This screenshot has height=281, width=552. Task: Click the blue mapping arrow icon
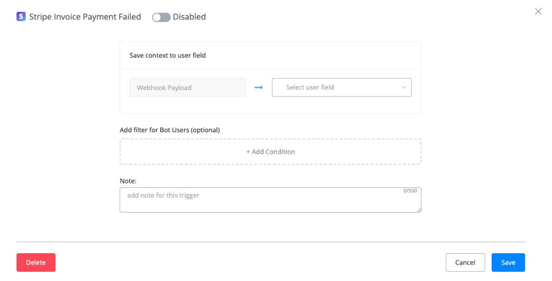point(259,87)
